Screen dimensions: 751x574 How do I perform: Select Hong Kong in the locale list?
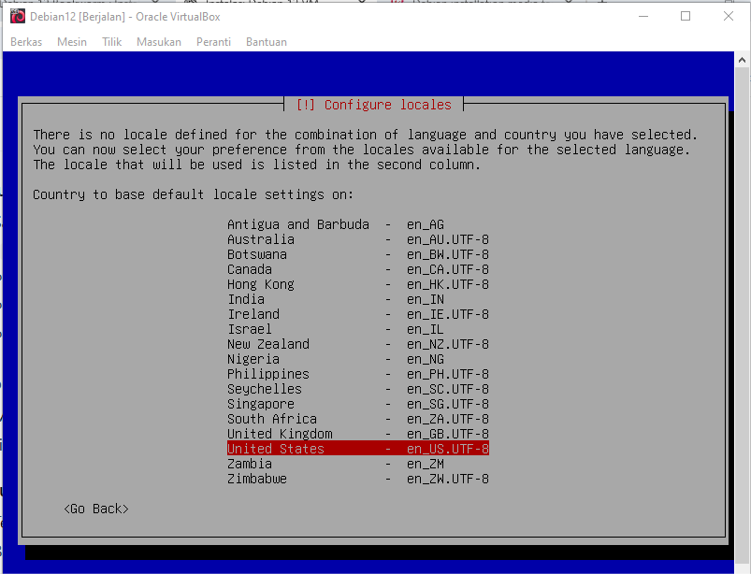click(357, 284)
